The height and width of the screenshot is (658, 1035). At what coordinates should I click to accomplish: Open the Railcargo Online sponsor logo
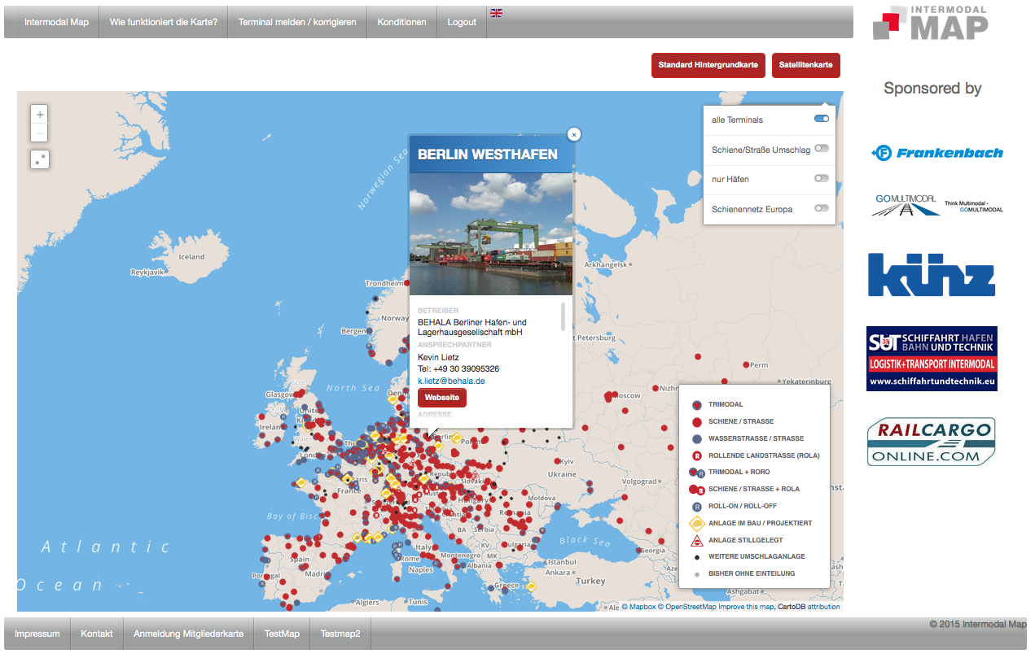932,442
